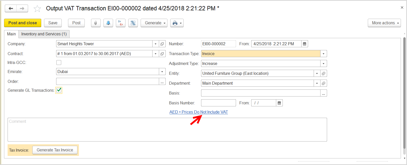Expand the Department dropdown list

[x=317, y=83]
